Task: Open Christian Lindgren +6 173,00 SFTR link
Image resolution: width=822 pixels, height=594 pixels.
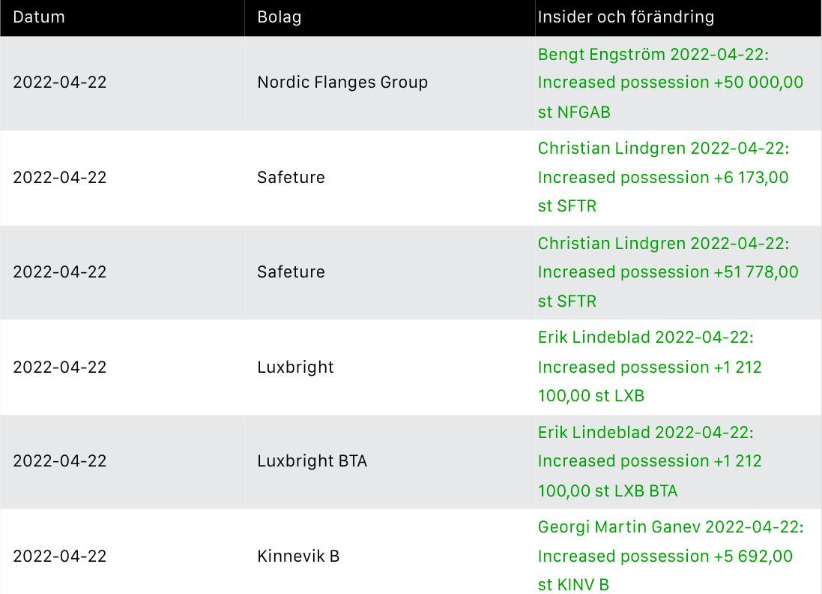Action: tap(663, 178)
